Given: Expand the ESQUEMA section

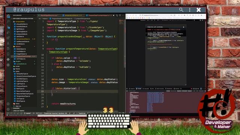Looking at the screenshot, I should (x=16, y=108).
